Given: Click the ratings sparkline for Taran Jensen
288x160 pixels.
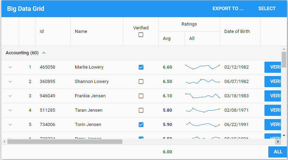Looking at the screenshot, I should tap(203, 110).
